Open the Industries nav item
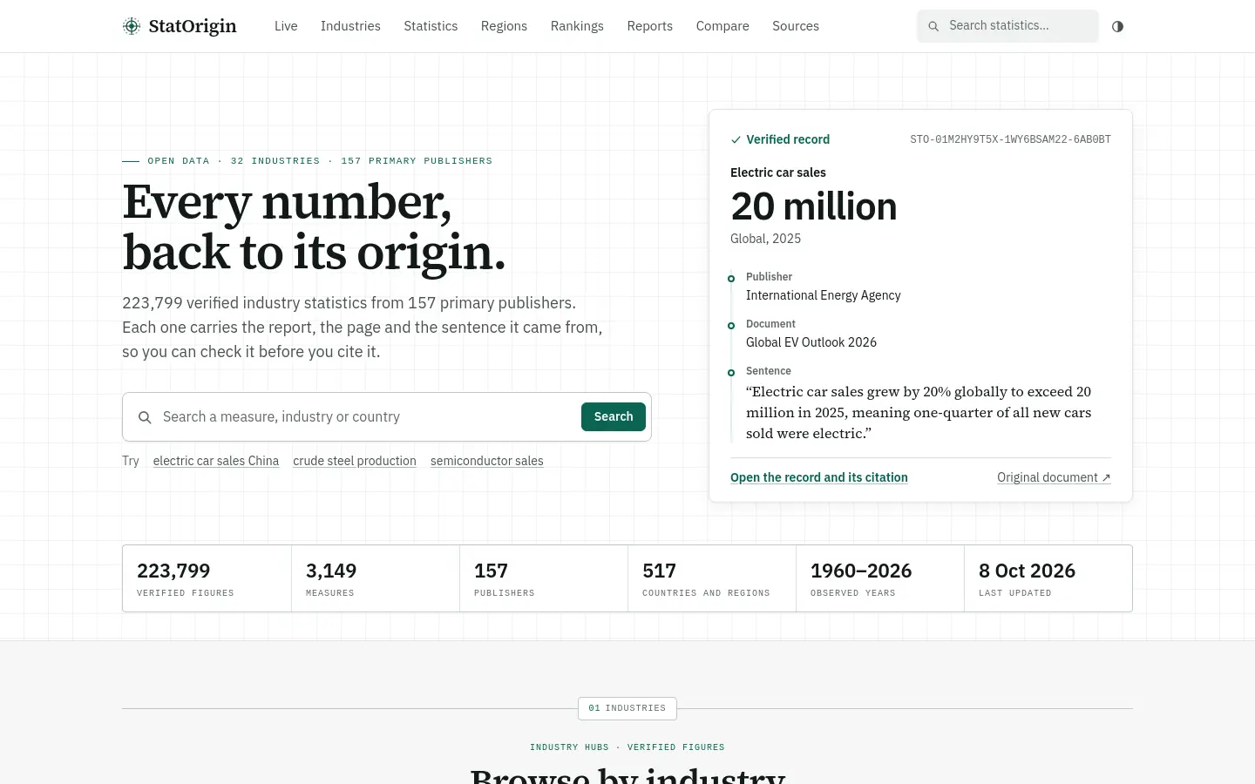 tap(350, 26)
